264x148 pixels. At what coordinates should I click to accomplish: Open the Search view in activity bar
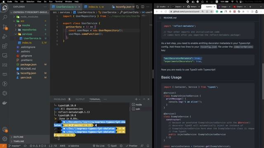tap(5, 17)
